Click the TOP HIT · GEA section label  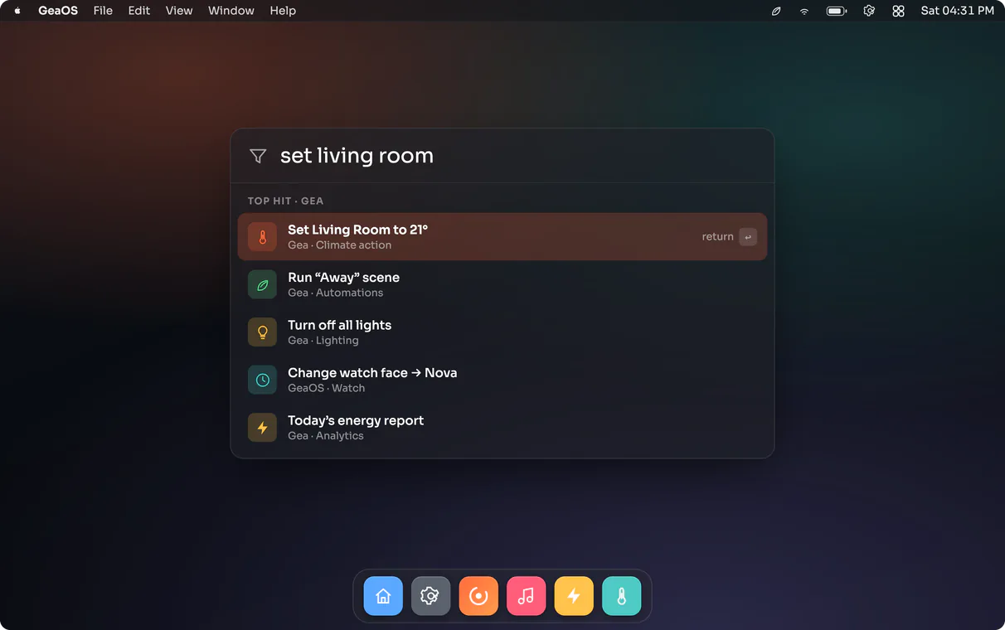(285, 201)
